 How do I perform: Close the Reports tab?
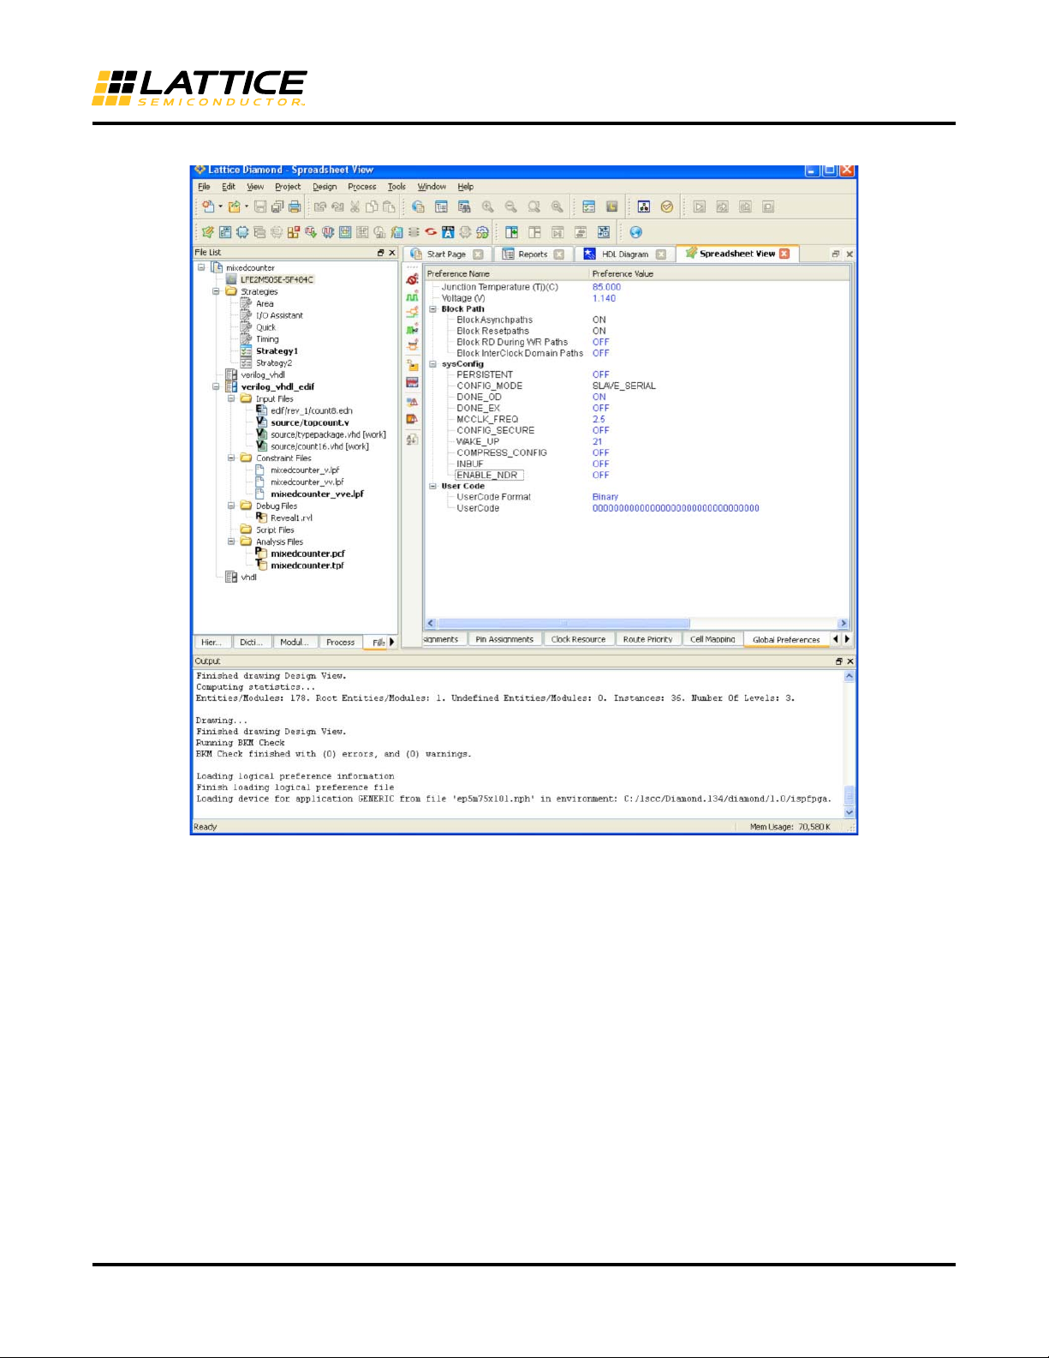(559, 254)
